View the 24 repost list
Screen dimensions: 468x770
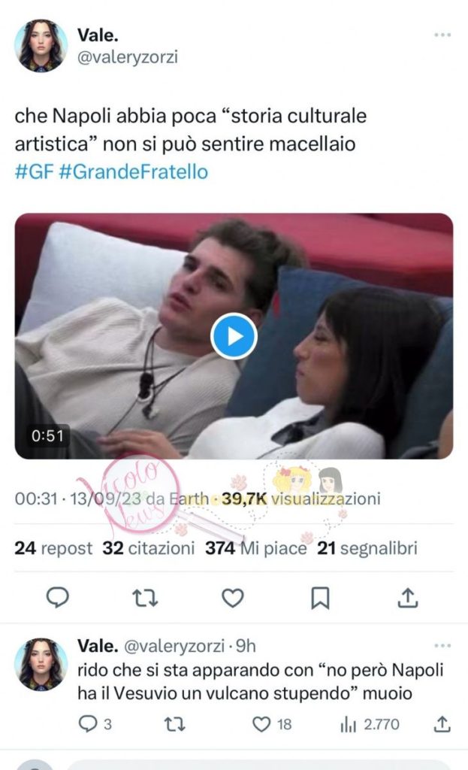53,548
